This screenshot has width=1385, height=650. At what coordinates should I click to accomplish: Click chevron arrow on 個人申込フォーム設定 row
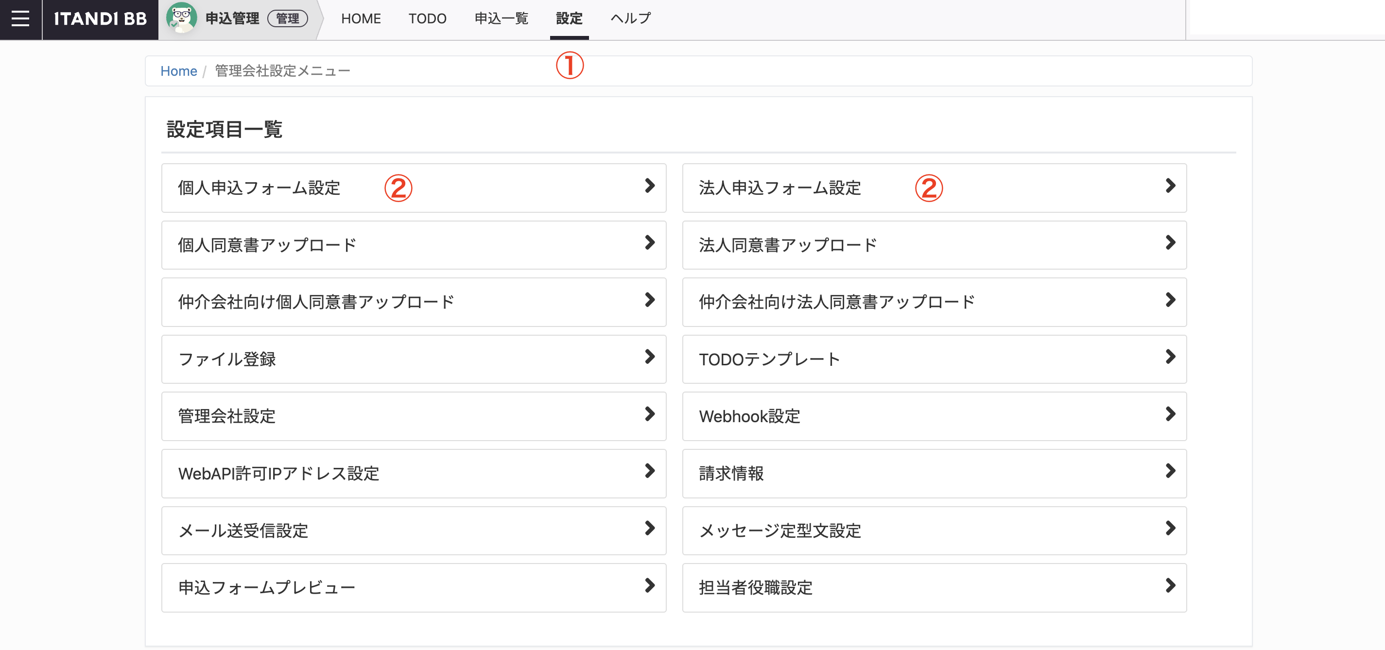(649, 186)
